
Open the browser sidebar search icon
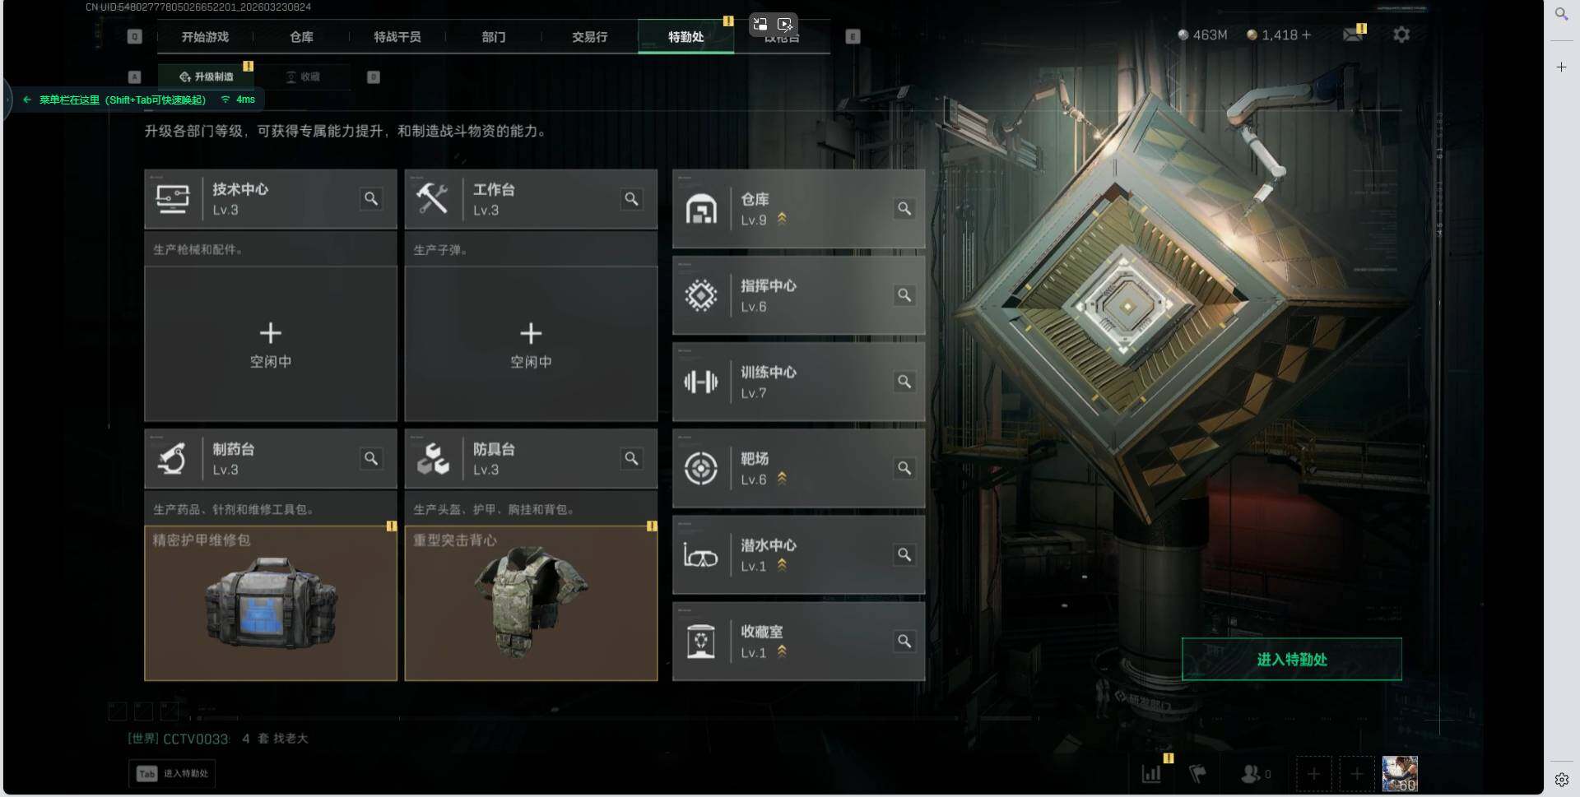point(1561,14)
